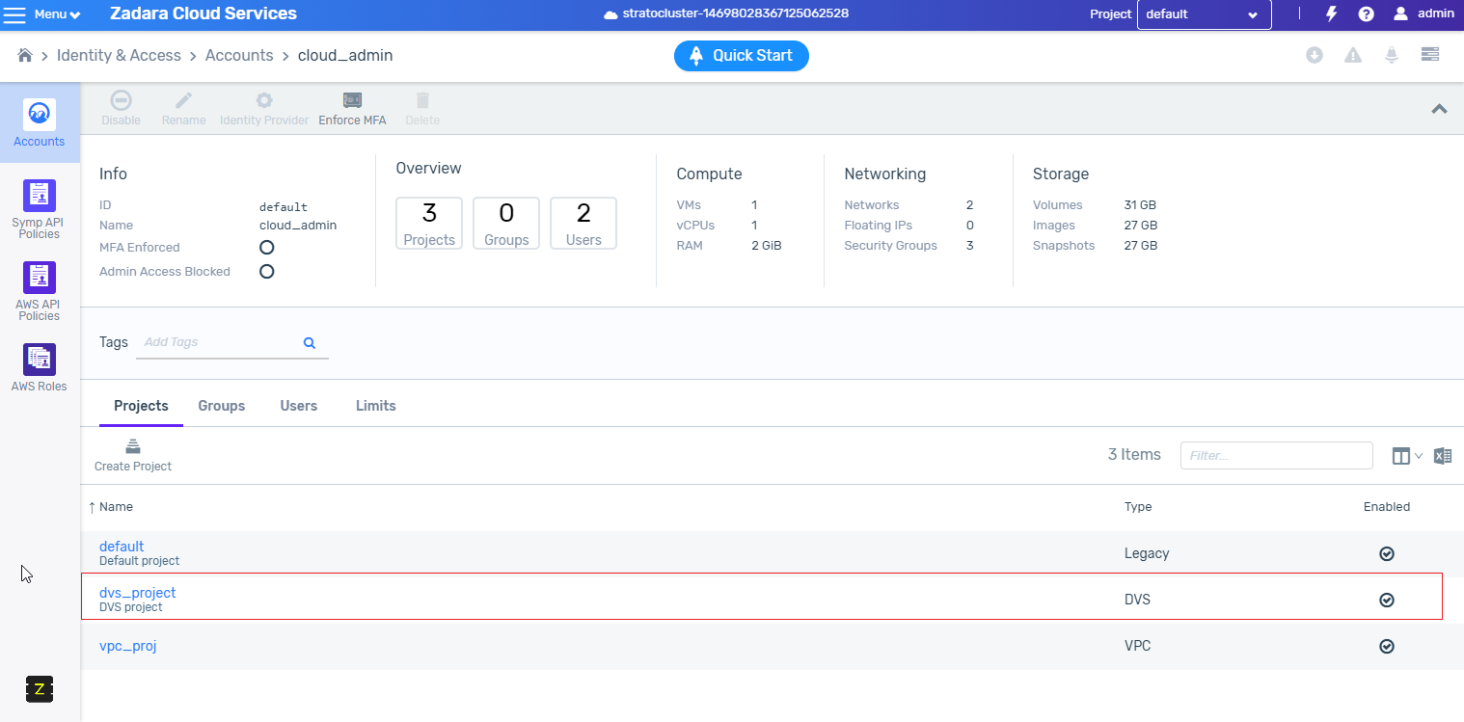Open AWS API Policies sidebar icon
The image size is (1464, 722).
39,278
